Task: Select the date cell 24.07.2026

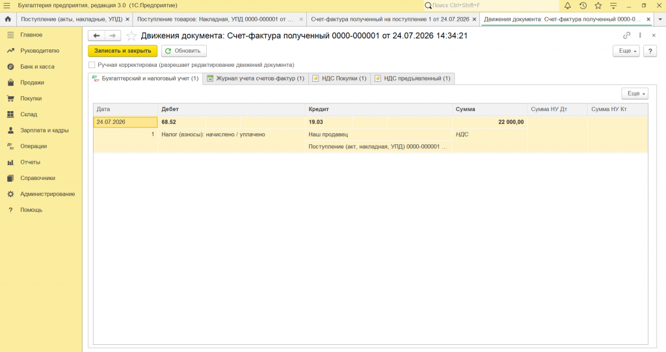Action: click(126, 122)
